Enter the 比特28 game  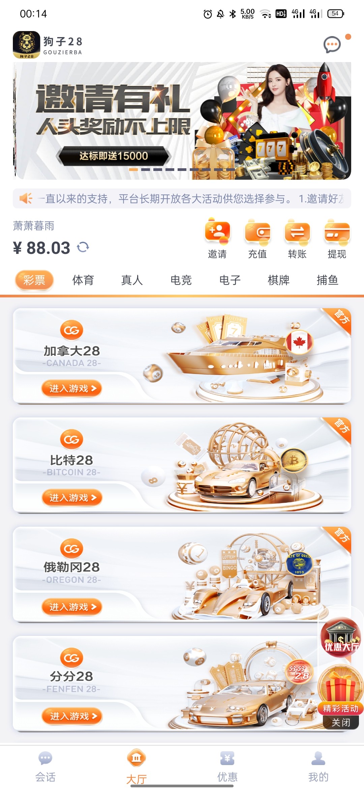point(71,498)
